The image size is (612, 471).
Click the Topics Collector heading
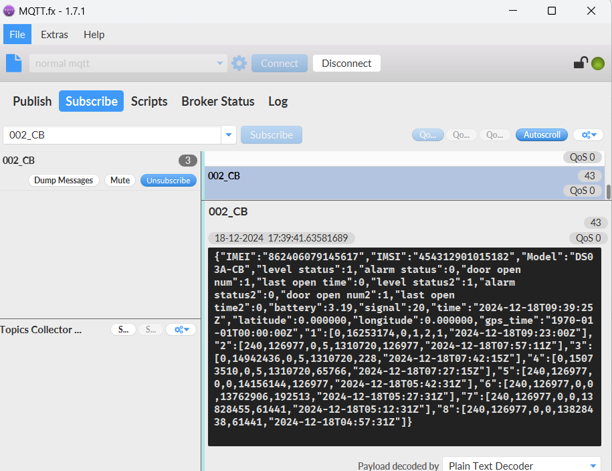point(41,330)
